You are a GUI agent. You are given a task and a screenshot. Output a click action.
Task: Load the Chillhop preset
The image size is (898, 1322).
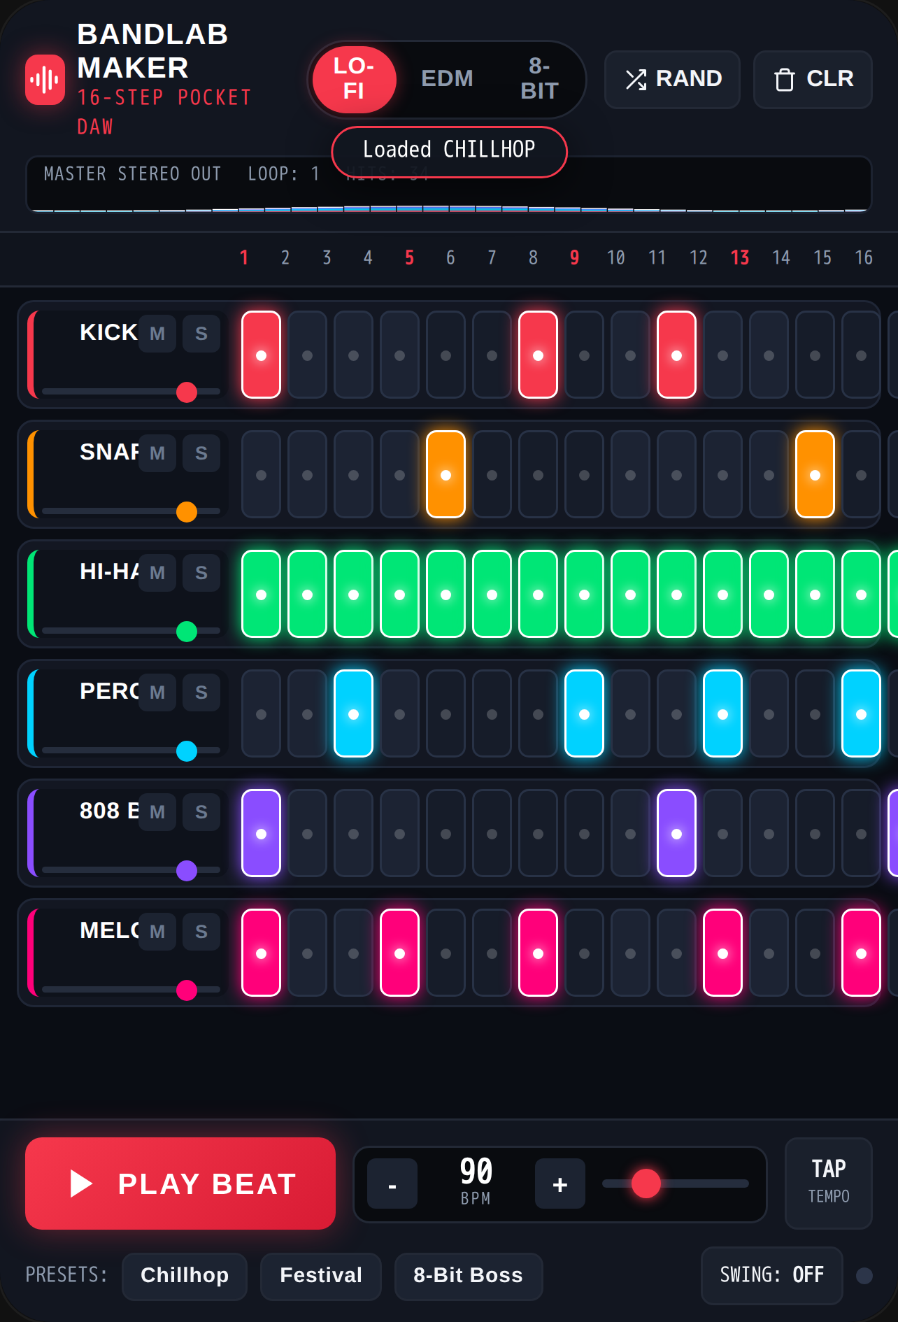coord(185,1276)
